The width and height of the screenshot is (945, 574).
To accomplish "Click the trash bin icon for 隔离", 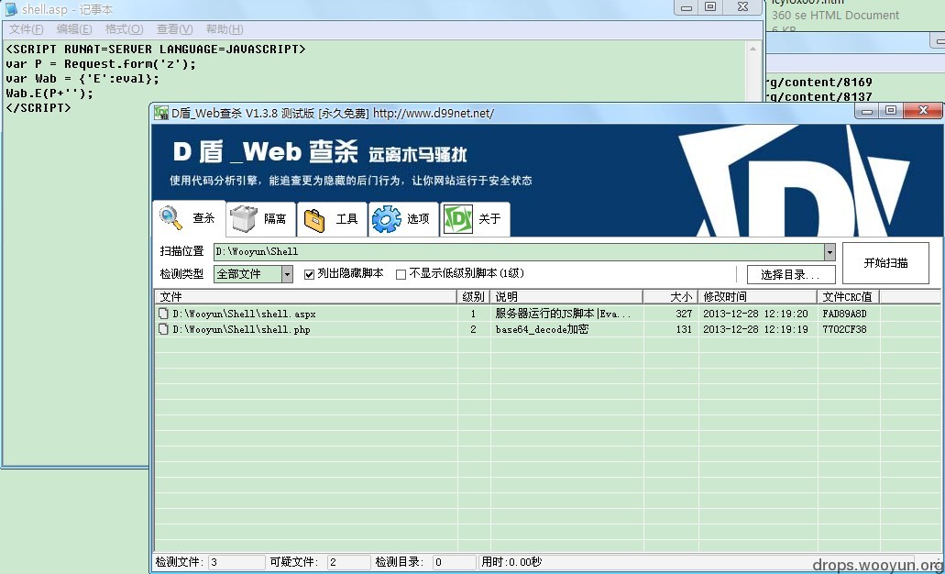I will coord(244,218).
